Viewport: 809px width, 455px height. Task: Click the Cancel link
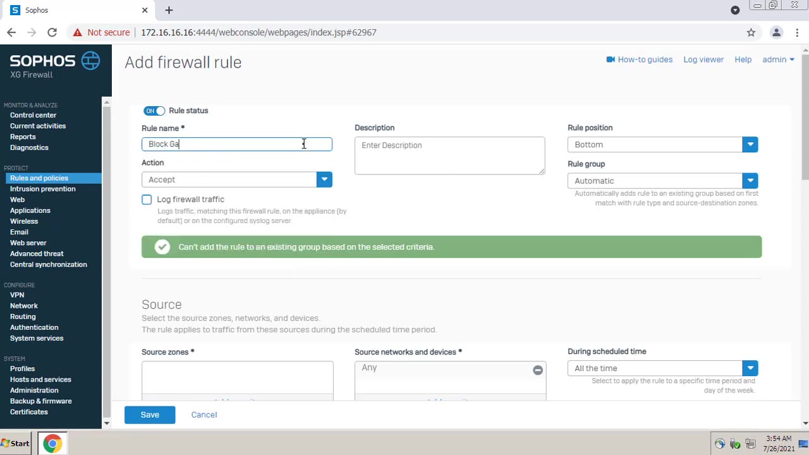click(x=204, y=415)
